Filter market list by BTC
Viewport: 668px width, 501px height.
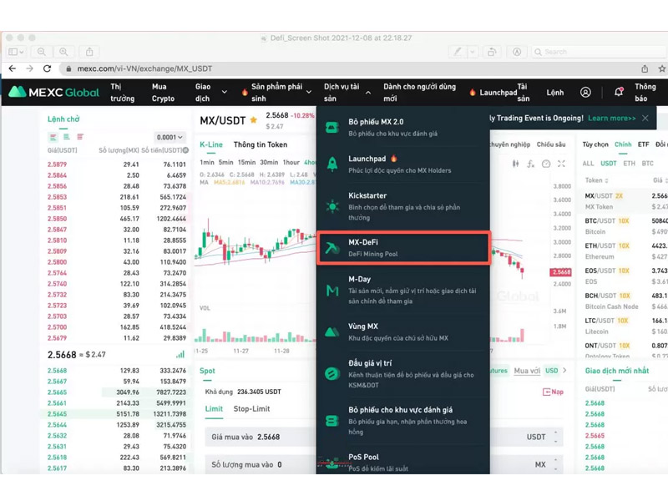pos(648,163)
